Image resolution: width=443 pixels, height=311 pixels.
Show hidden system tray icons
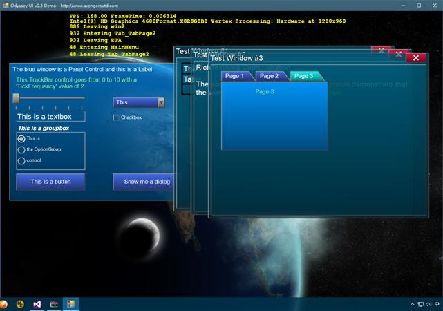pyautogui.click(x=412, y=304)
